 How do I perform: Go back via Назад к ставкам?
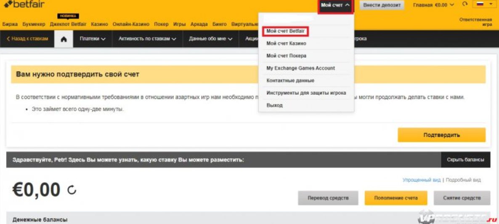coord(27,39)
